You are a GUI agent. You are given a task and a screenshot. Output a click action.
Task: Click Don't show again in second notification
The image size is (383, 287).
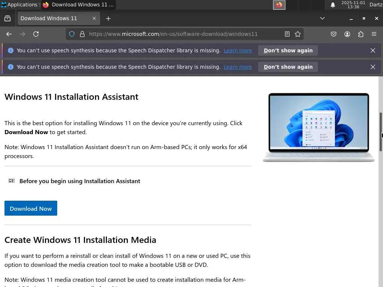288,67
